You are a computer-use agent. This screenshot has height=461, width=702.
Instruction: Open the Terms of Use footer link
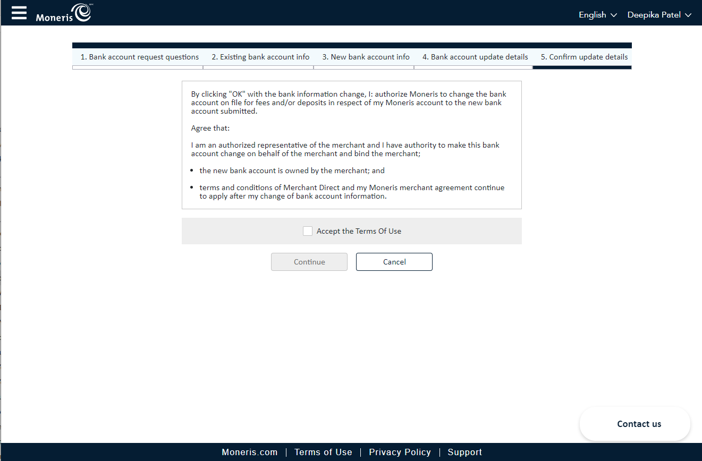point(323,453)
